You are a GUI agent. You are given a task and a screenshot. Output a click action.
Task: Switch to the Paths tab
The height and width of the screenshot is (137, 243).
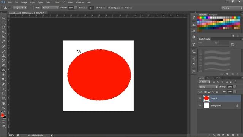click(x=219, y=78)
